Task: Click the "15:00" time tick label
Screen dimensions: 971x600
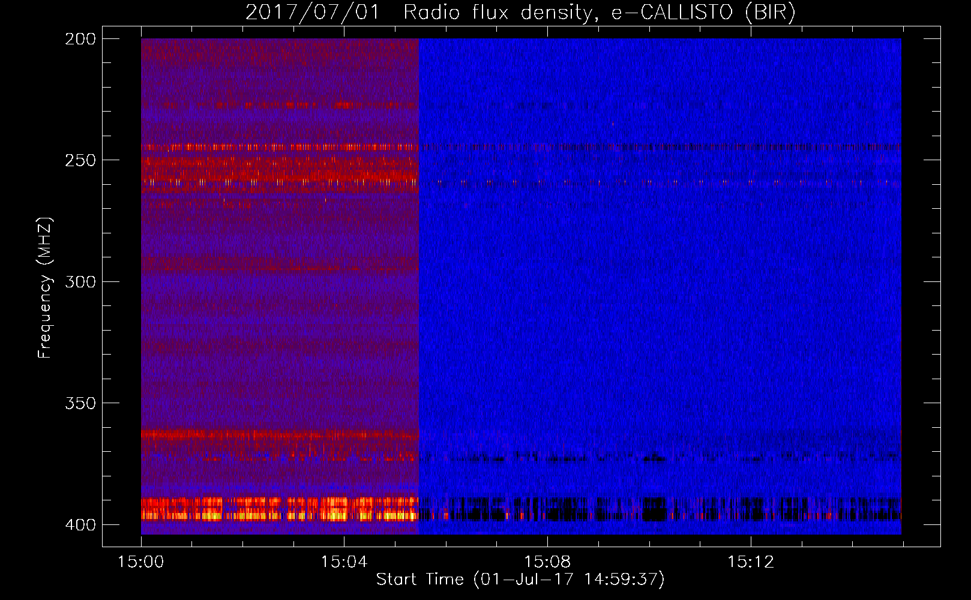Action: 141,562
